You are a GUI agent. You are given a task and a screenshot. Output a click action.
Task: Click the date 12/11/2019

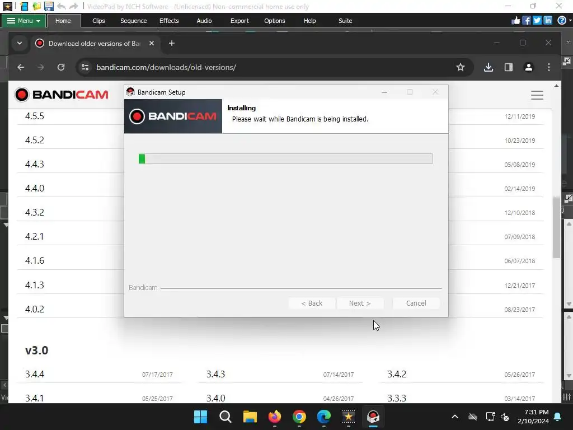point(520,116)
